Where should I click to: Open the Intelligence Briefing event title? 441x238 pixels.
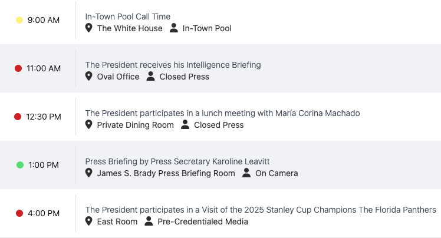pyautogui.click(x=173, y=65)
